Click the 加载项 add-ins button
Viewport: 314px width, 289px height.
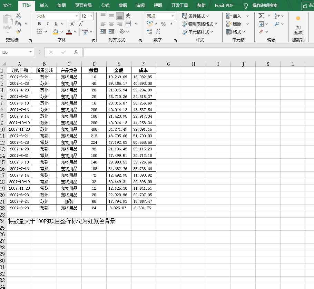pyautogui.click(x=298, y=26)
